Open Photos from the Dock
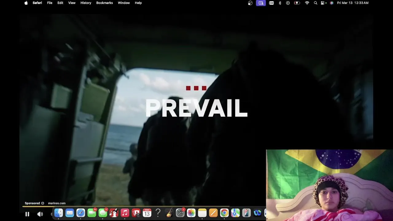 tap(191, 213)
